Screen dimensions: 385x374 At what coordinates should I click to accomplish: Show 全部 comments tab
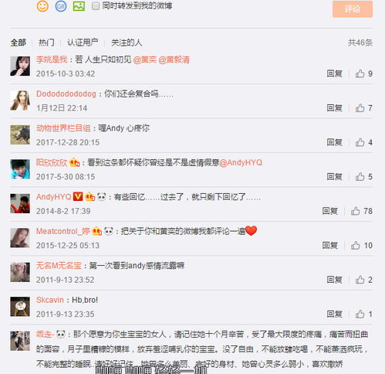coord(18,42)
